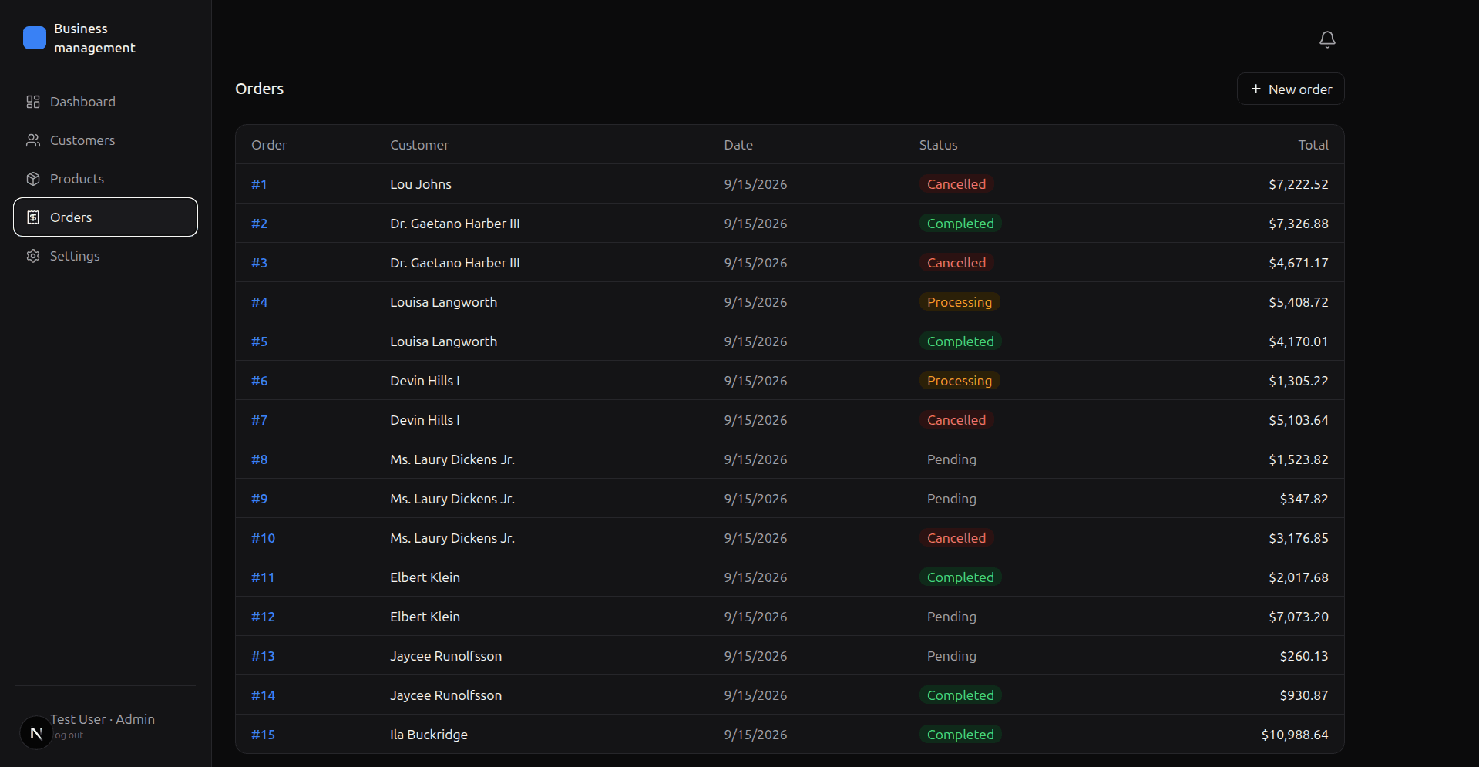Open order #9 link
Viewport: 1479px width, 767px height.
point(259,499)
